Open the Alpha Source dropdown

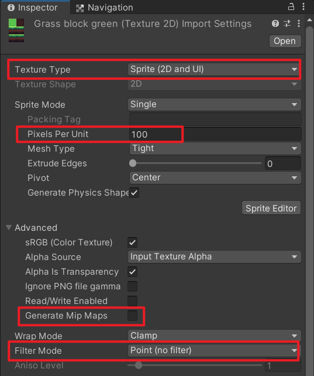215,257
